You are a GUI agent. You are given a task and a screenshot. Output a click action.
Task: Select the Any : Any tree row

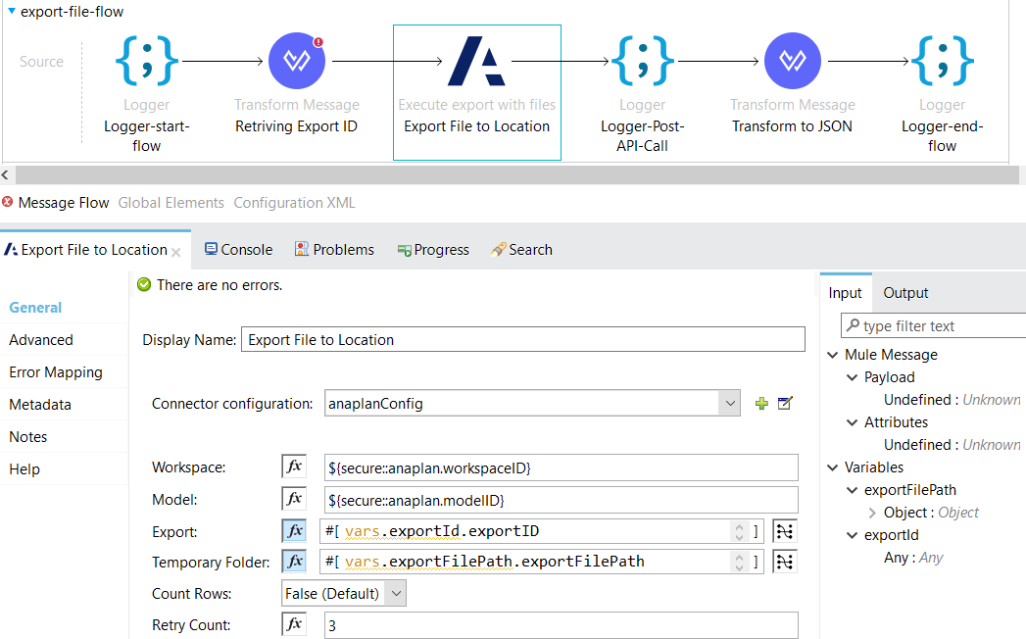click(x=912, y=558)
